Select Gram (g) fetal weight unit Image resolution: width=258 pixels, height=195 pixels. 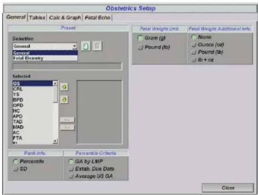click(140, 38)
